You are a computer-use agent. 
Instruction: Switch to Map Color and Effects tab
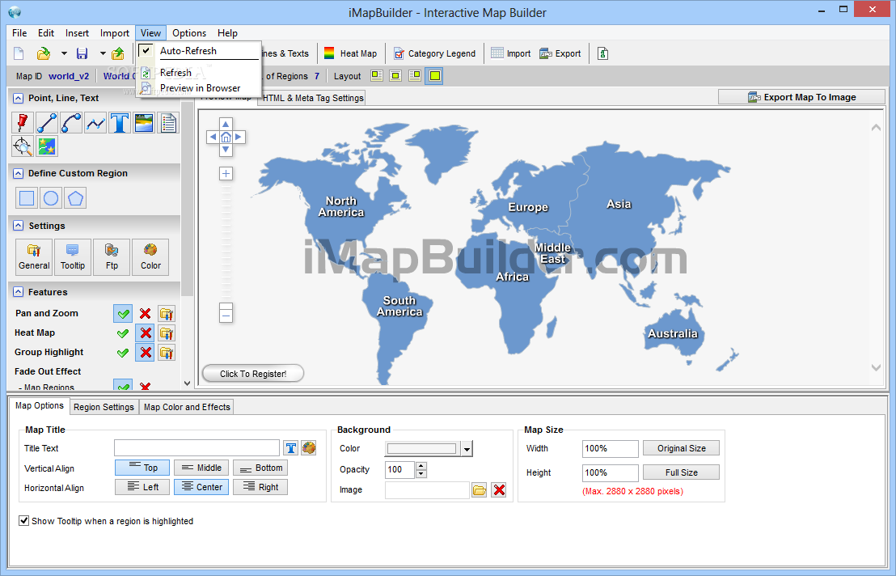[187, 407]
